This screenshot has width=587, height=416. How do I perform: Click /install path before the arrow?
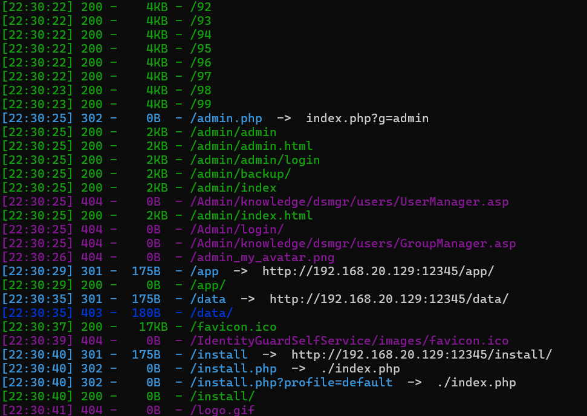click(219, 354)
